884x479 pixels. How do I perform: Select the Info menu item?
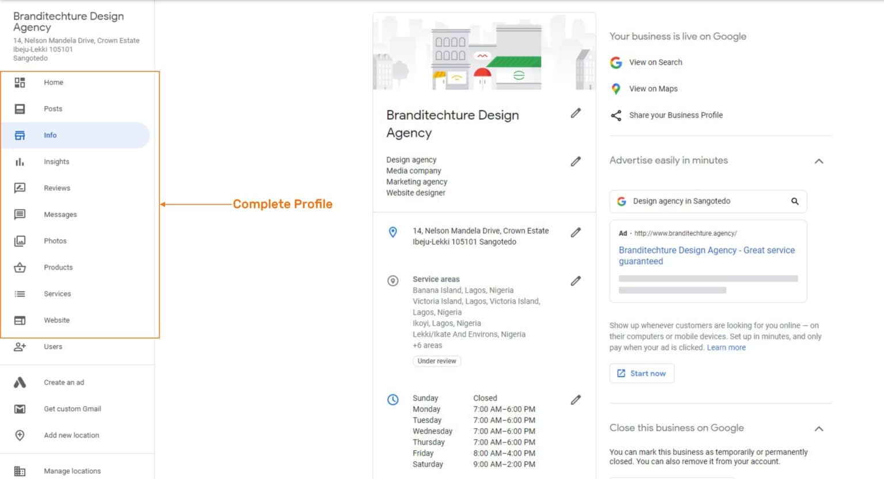coord(75,135)
